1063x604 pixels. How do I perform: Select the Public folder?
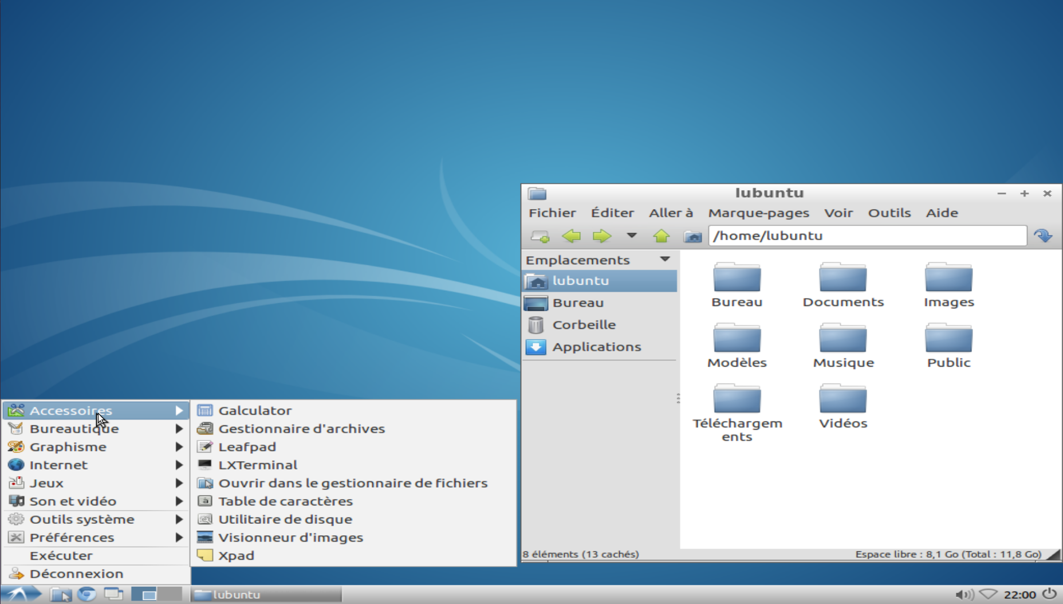(x=948, y=346)
